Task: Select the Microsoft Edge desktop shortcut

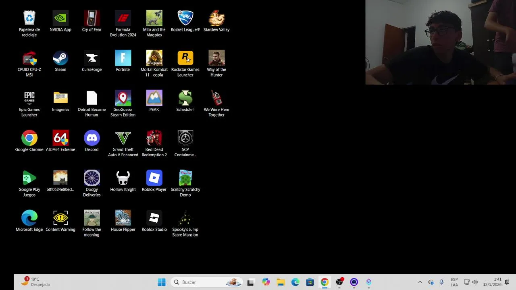Action: click(x=29, y=221)
